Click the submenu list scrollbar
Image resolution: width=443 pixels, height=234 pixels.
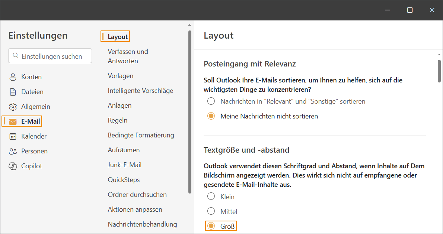click(x=190, y=111)
